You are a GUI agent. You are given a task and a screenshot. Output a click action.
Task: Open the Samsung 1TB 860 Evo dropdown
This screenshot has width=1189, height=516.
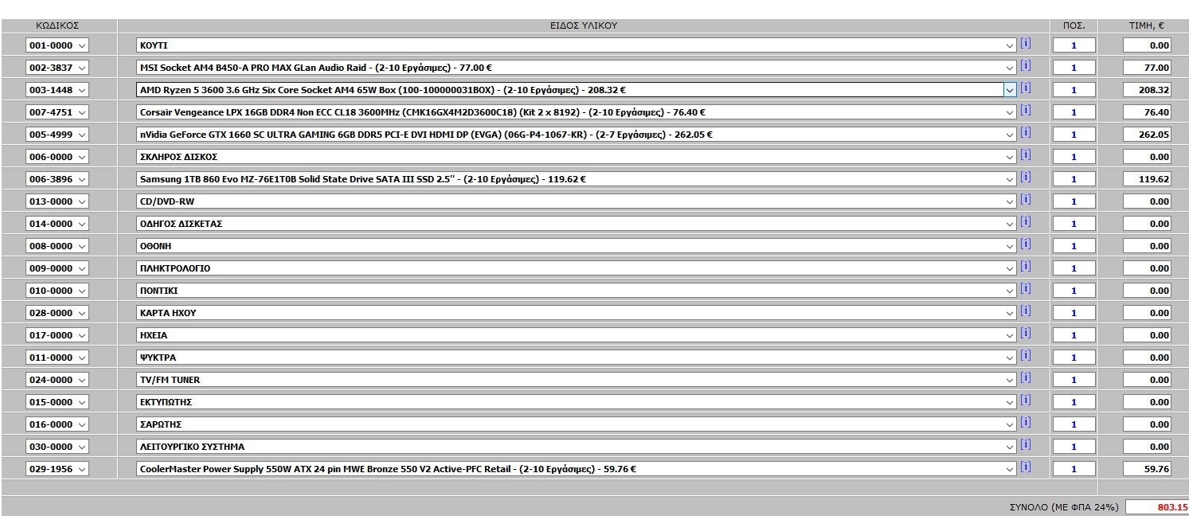[x=577, y=179]
